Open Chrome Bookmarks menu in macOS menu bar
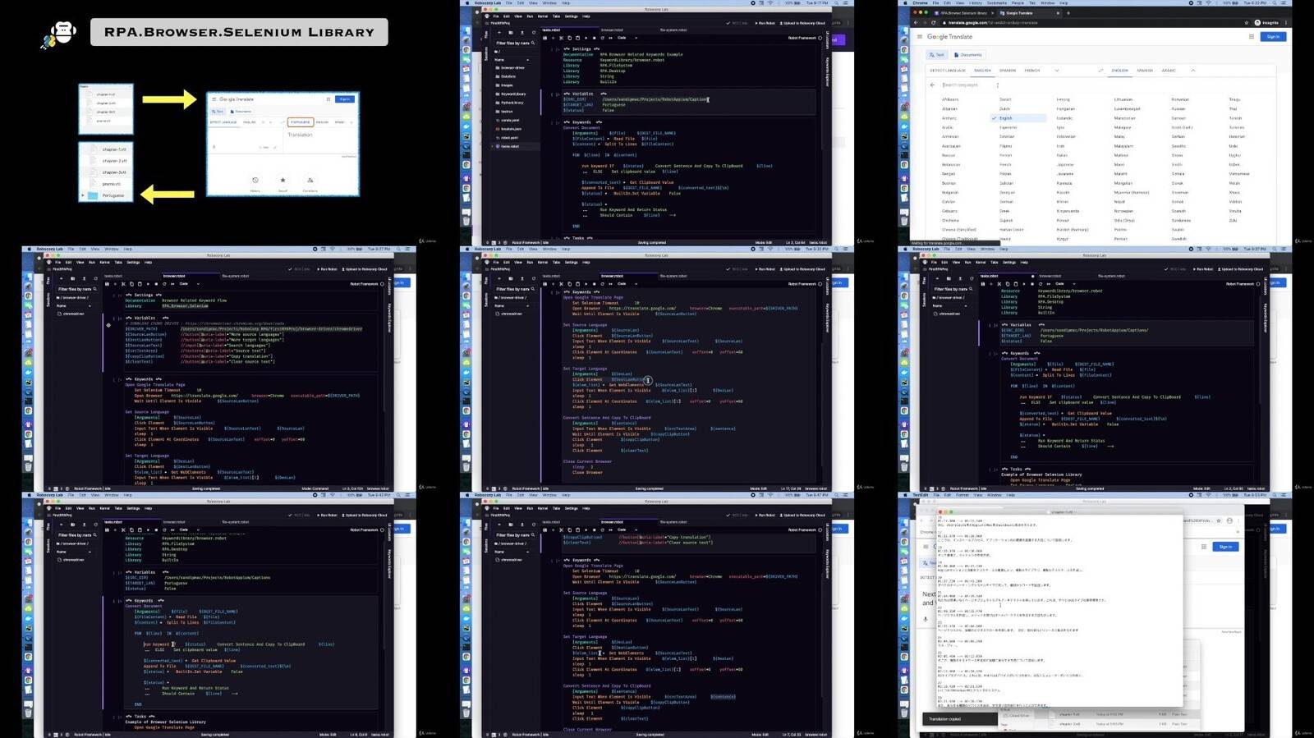1314x738 pixels. 997,3
